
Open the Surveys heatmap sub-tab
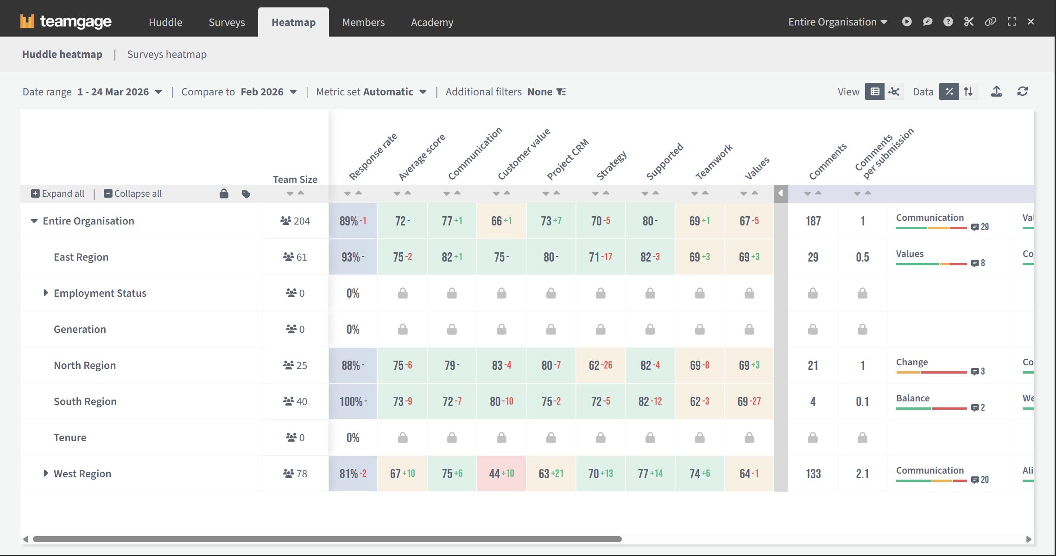(167, 54)
